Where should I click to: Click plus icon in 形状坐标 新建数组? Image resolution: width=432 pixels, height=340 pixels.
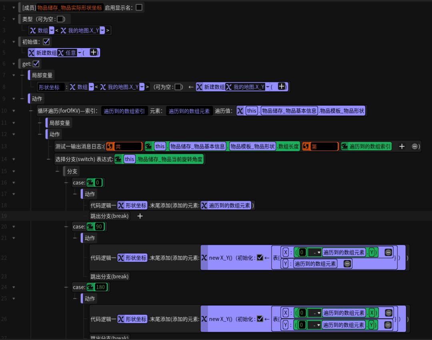[x=281, y=86]
